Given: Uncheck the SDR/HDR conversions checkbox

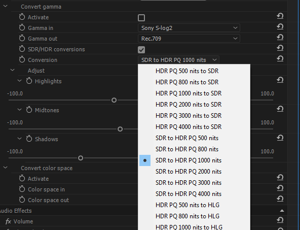Looking at the screenshot, I should (141, 50).
